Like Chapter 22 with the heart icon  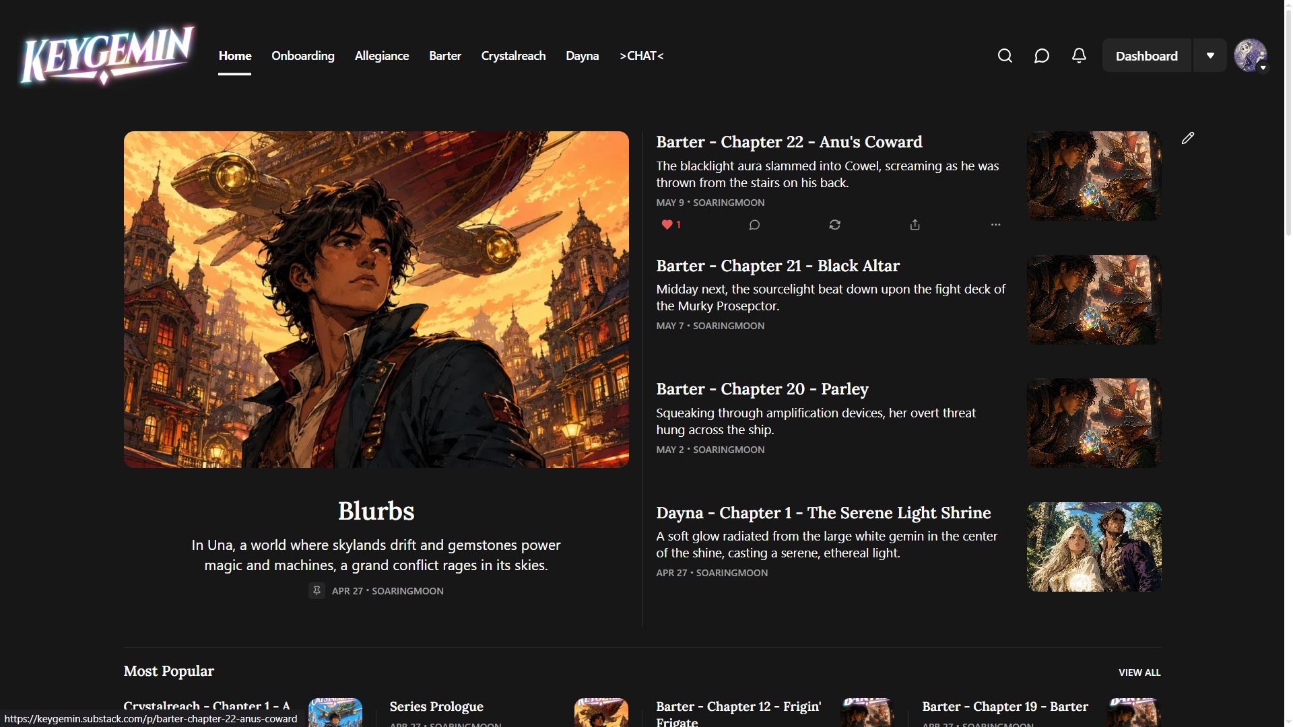(667, 225)
